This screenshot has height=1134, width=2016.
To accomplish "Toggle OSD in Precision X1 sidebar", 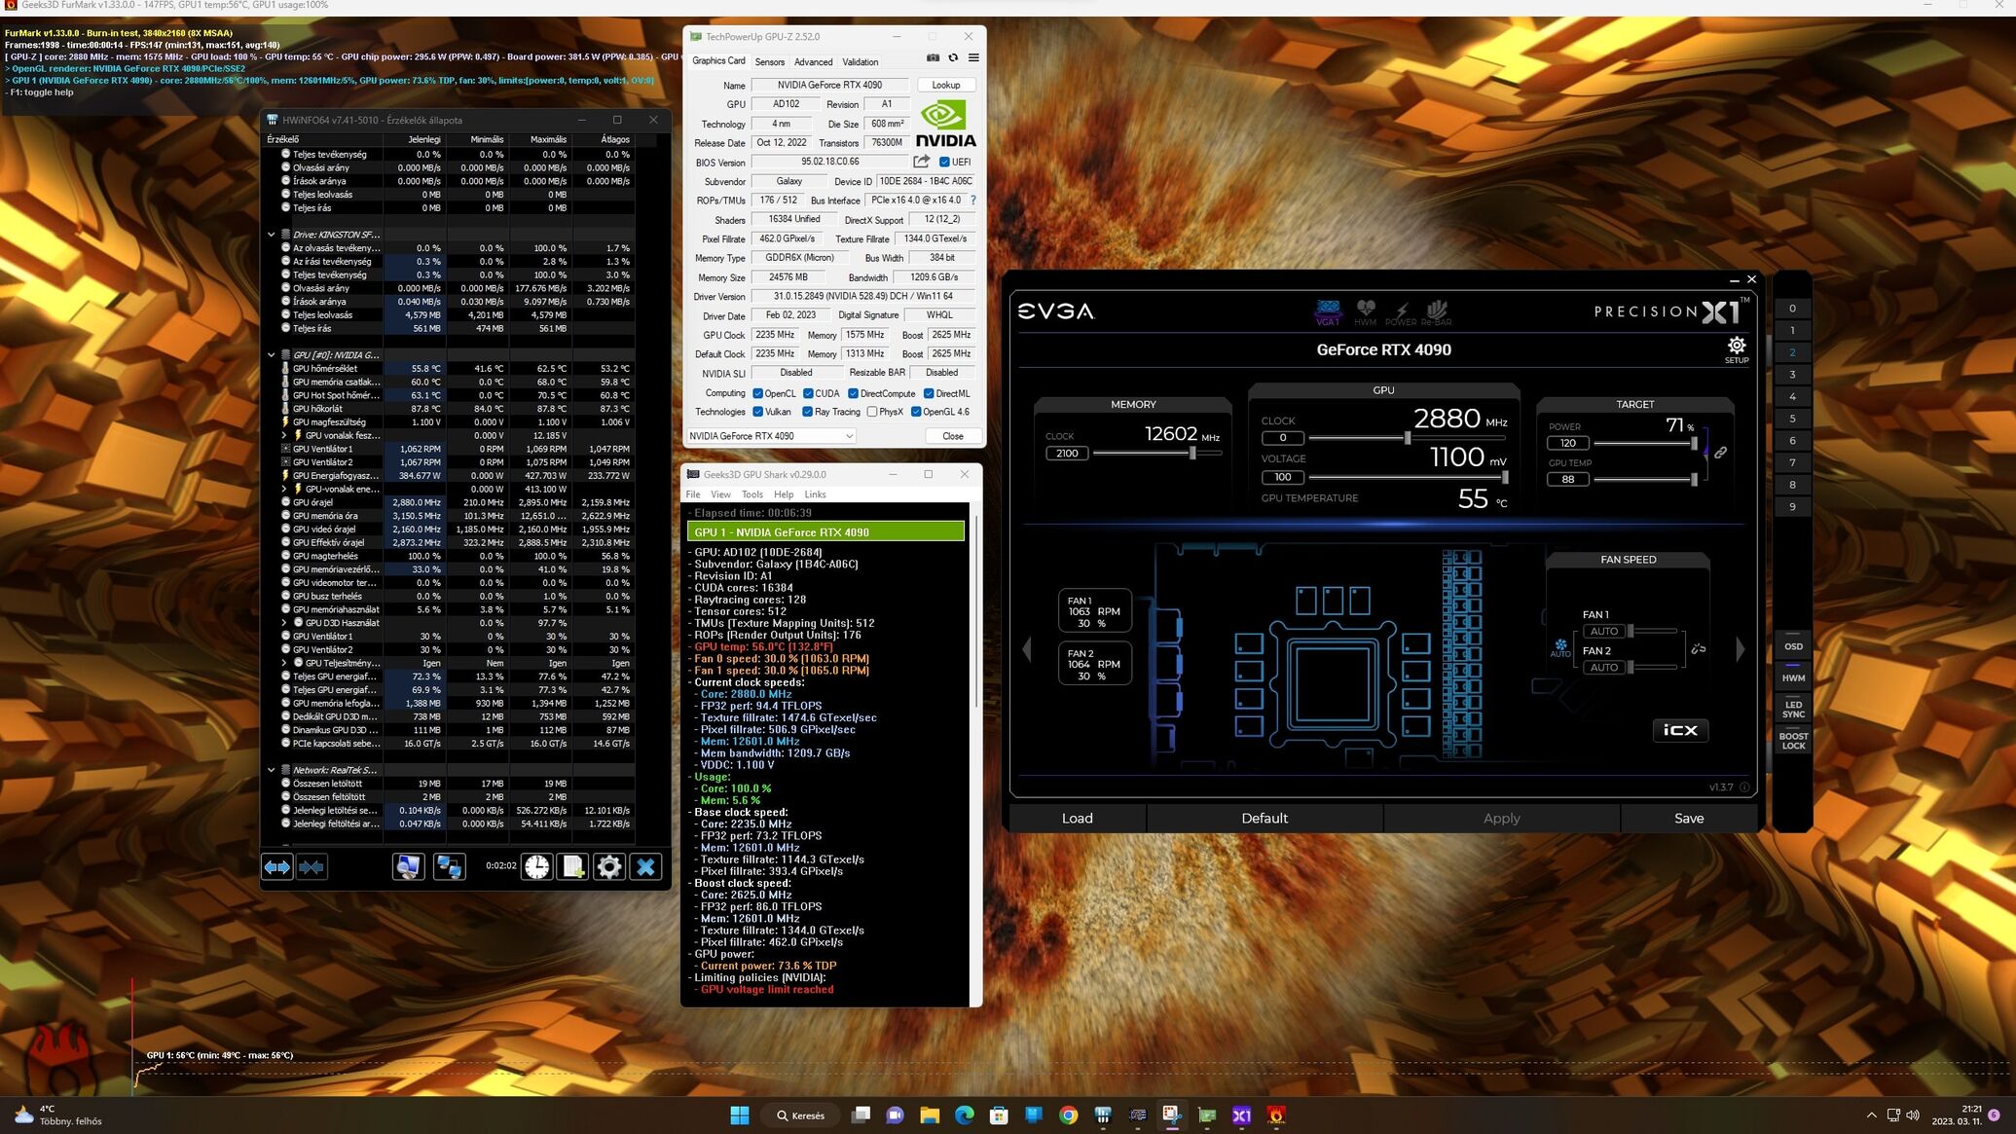I will pos(1793,646).
